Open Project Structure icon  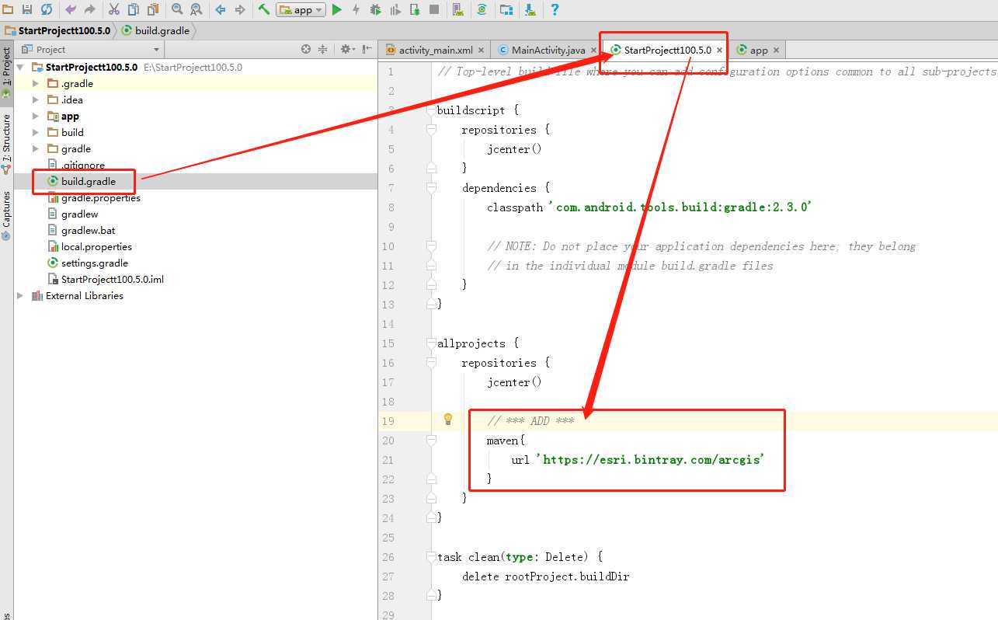click(506, 9)
